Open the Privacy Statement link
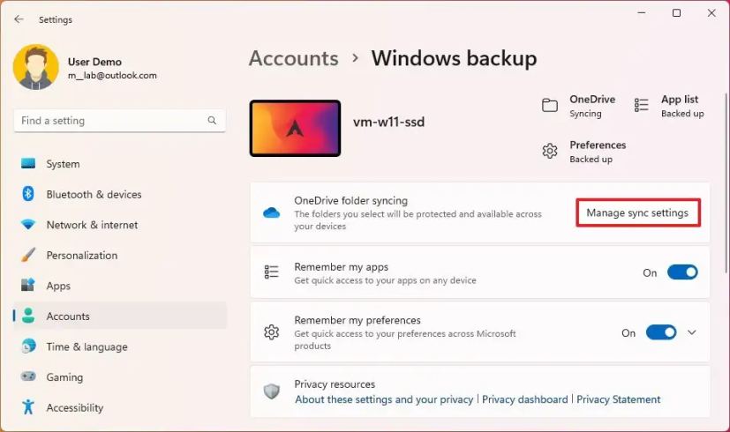The height and width of the screenshot is (432, 730). point(618,399)
